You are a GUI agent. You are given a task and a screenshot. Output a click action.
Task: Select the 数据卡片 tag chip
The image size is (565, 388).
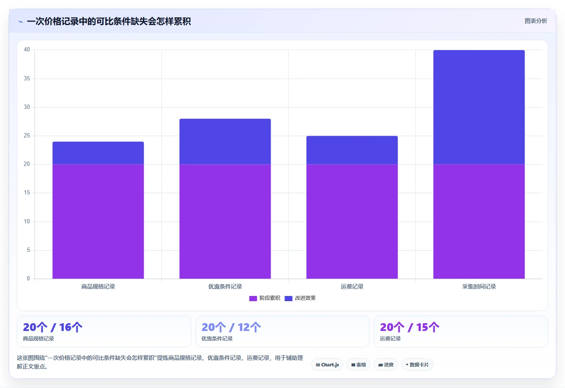(417, 365)
